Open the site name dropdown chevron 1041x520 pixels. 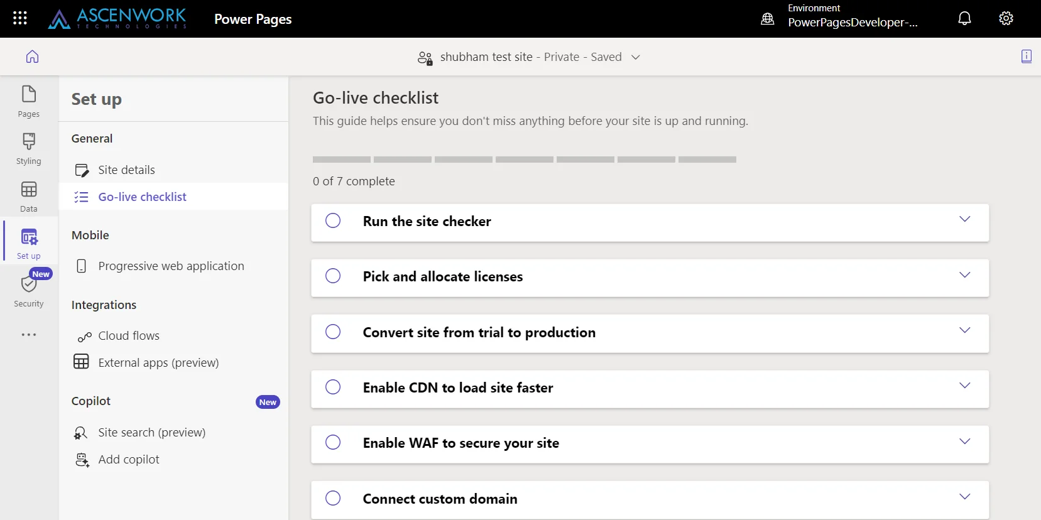[x=636, y=57]
